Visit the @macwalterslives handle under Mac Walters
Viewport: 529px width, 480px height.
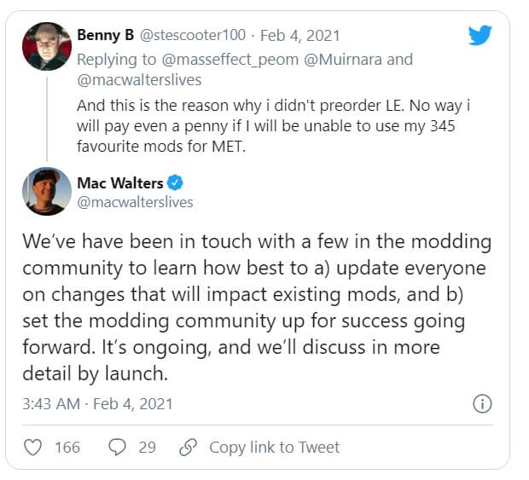pos(135,202)
